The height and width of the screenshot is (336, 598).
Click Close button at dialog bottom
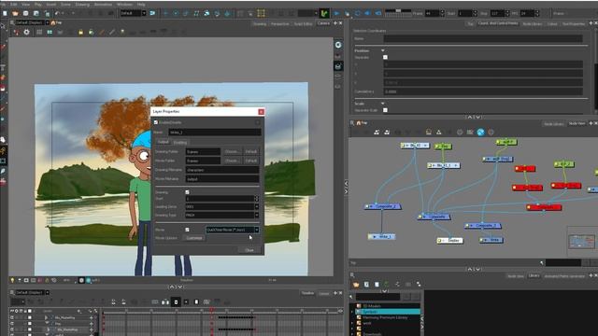[x=249, y=250]
